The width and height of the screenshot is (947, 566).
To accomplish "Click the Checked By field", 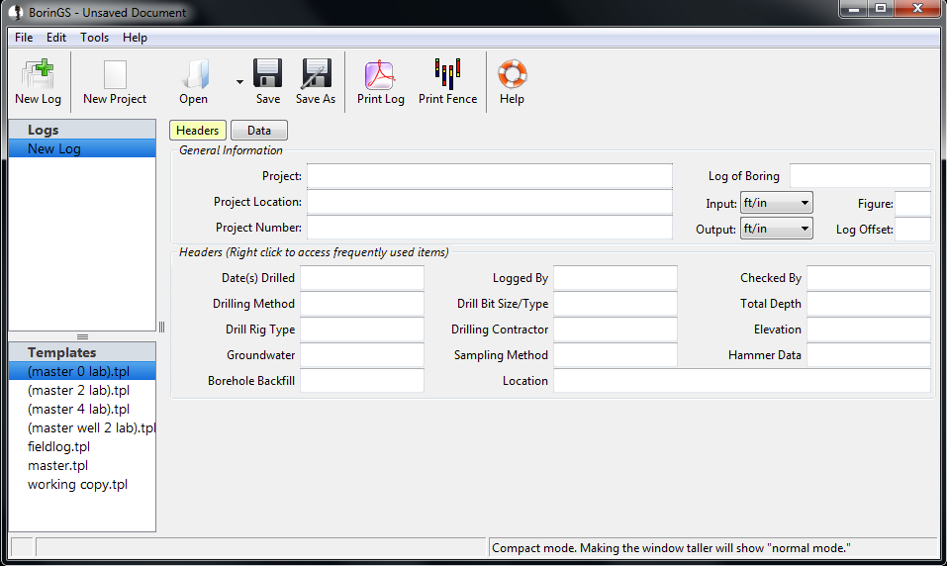I will [869, 278].
